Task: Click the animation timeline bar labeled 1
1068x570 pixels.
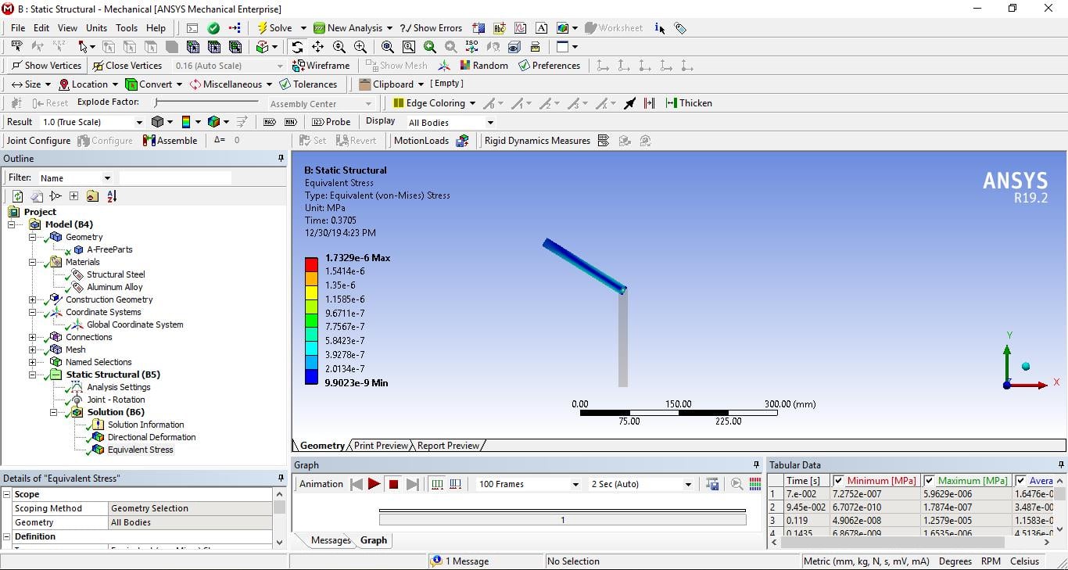Action: point(562,519)
